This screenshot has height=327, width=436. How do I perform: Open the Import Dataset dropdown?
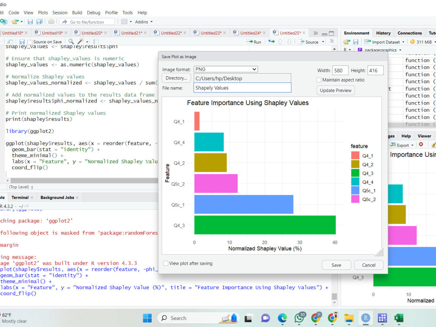tap(384, 42)
